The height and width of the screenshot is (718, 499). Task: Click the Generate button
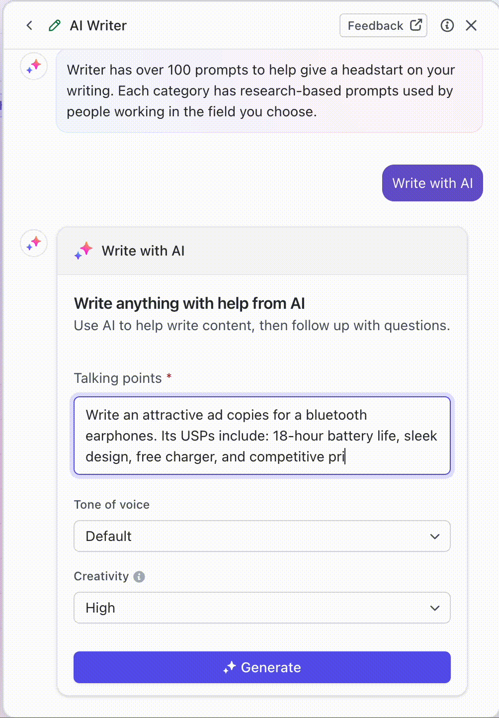click(x=262, y=667)
